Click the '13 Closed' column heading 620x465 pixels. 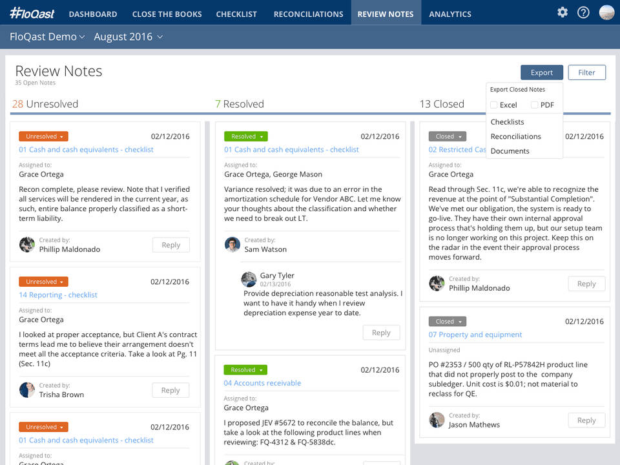pyautogui.click(x=442, y=104)
